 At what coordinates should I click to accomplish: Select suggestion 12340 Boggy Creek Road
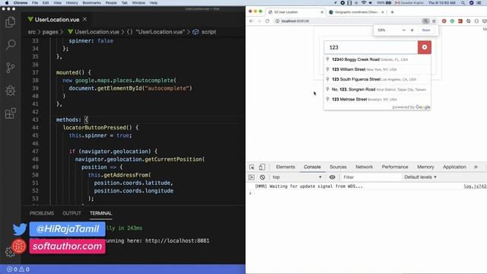coord(377,59)
